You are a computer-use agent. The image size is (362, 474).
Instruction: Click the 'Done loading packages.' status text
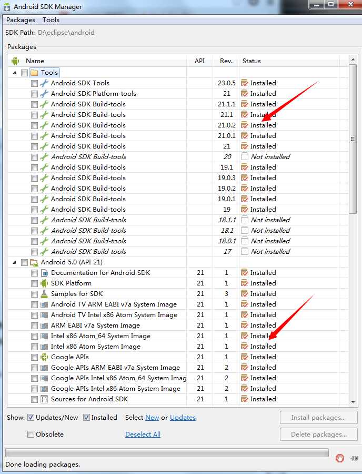click(x=43, y=465)
